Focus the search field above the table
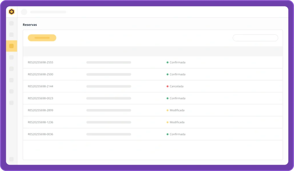 [x=255, y=38]
